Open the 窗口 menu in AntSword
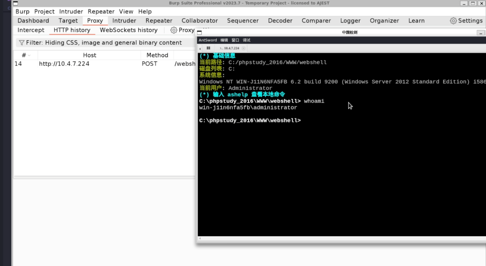Image resolution: width=486 pixels, height=266 pixels. [235, 40]
